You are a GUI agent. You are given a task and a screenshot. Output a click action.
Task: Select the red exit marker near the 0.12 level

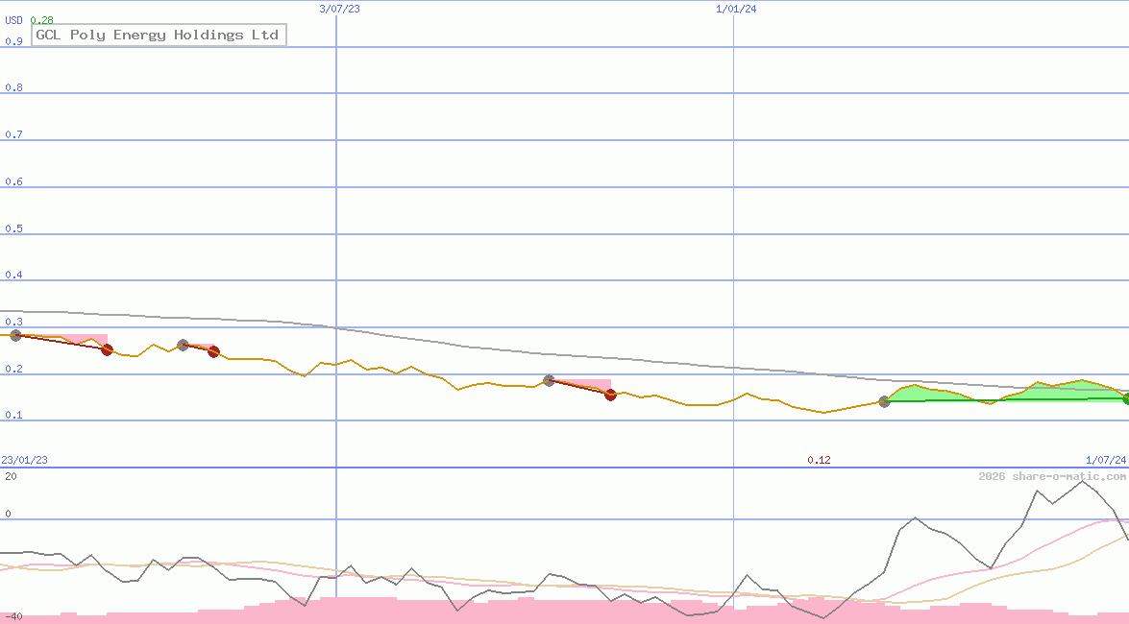point(610,395)
